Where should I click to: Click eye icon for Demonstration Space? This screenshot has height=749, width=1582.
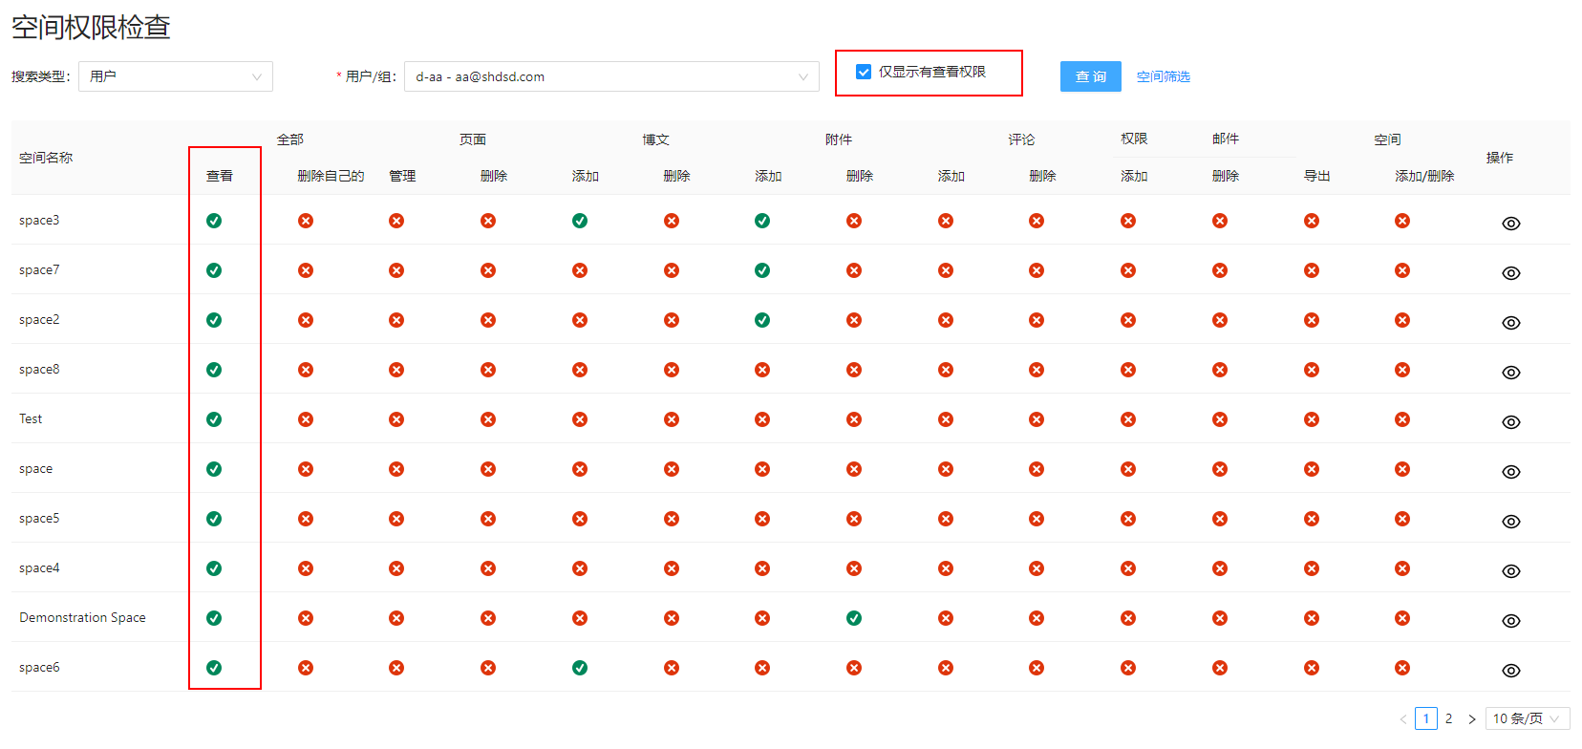[1510, 621]
